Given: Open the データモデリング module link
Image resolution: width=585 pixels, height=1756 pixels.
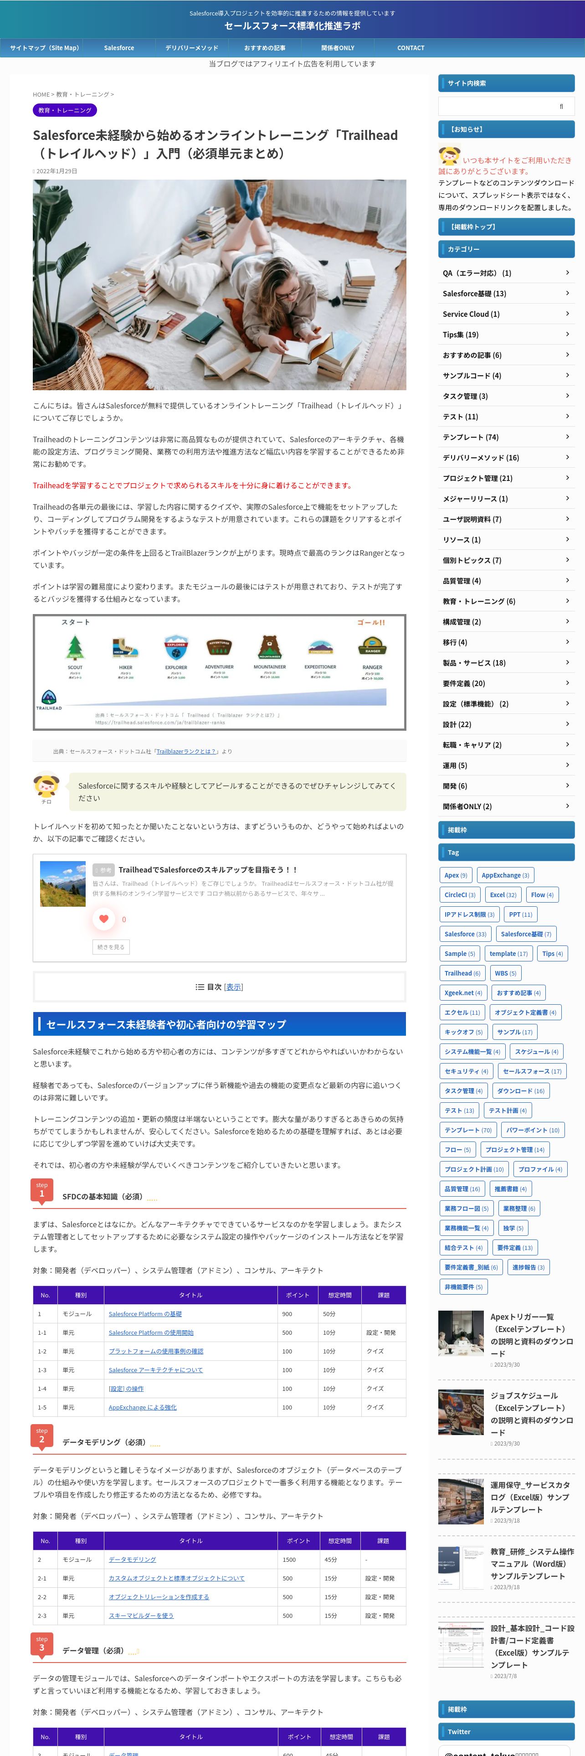Looking at the screenshot, I should pyautogui.click(x=133, y=1559).
